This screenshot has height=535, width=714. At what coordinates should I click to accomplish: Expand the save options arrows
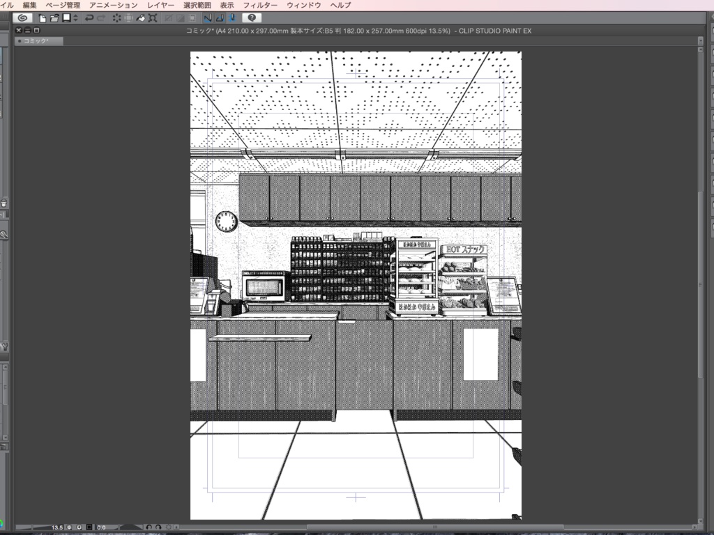coord(75,18)
